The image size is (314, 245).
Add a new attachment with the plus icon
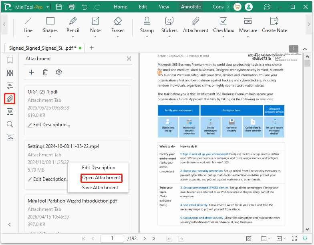[x=32, y=72]
